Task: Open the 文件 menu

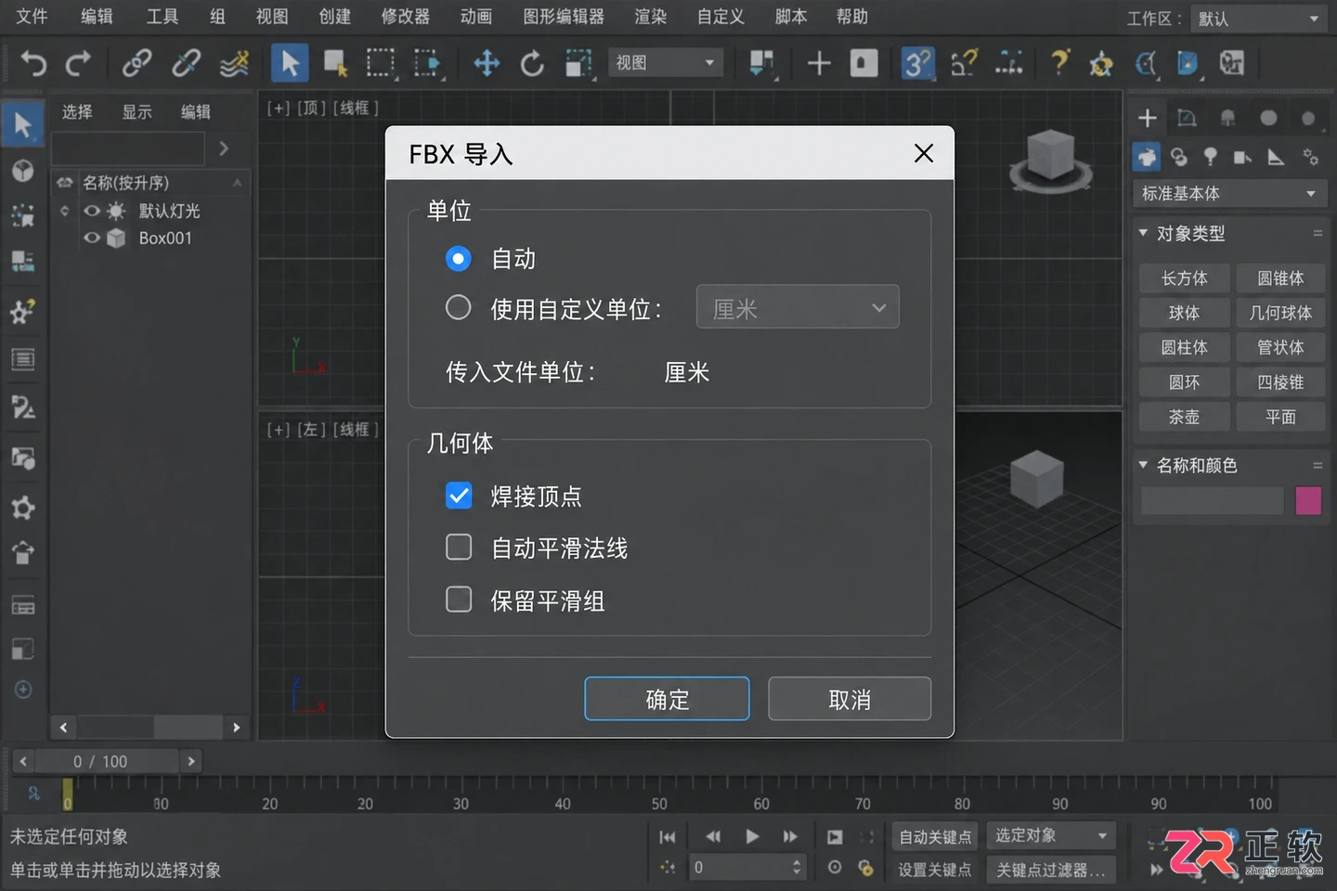Action: coord(32,17)
